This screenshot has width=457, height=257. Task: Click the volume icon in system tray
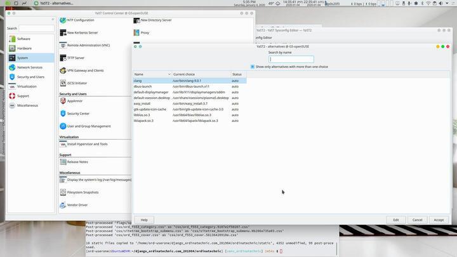pos(440,4)
